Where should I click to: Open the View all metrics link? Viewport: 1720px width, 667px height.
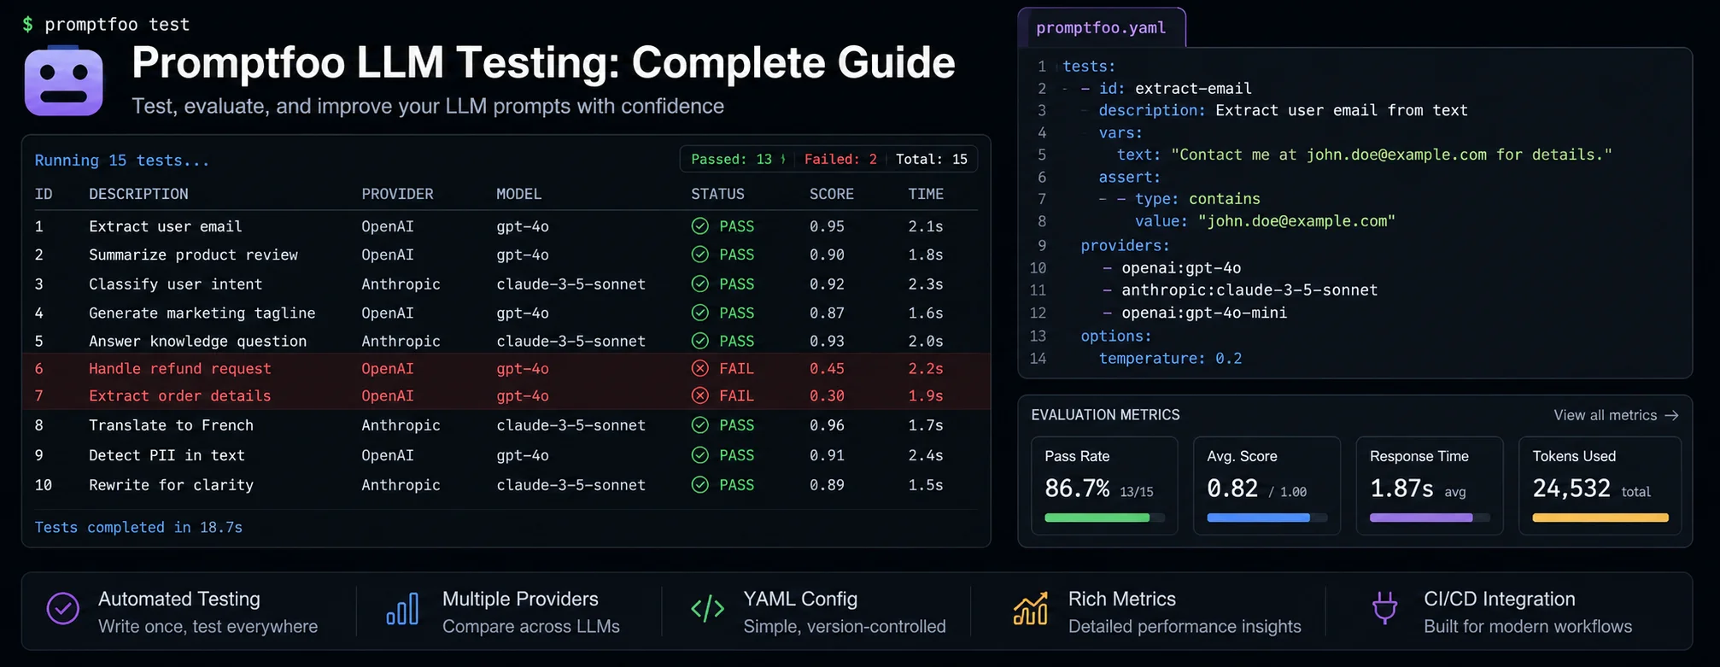coord(1616,415)
